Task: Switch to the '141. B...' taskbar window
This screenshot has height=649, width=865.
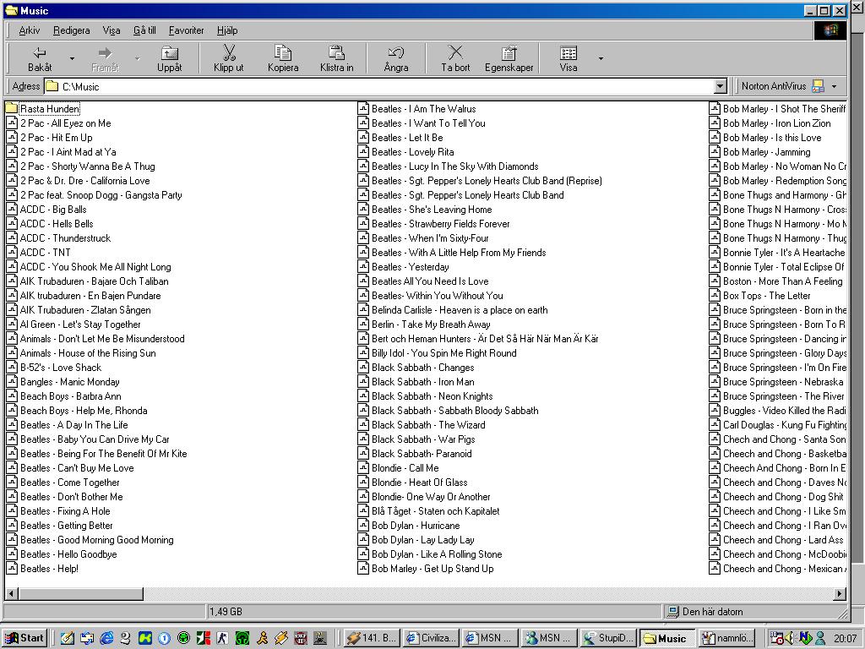Action: pos(372,638)
